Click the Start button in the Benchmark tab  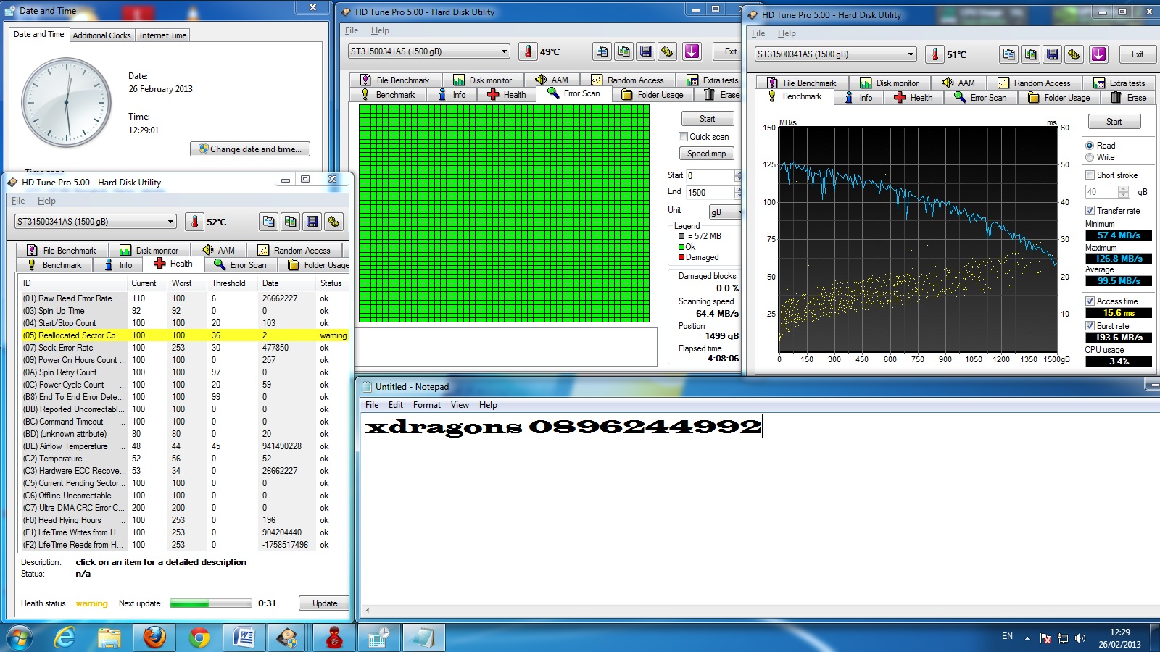1114,122
